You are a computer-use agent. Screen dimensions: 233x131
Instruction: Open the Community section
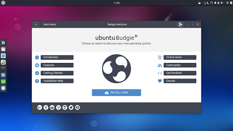(x=180, y=65)
